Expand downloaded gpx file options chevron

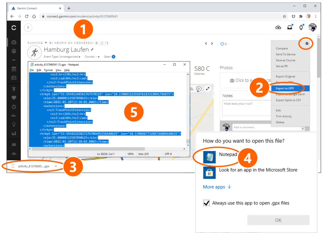[56, 166]
